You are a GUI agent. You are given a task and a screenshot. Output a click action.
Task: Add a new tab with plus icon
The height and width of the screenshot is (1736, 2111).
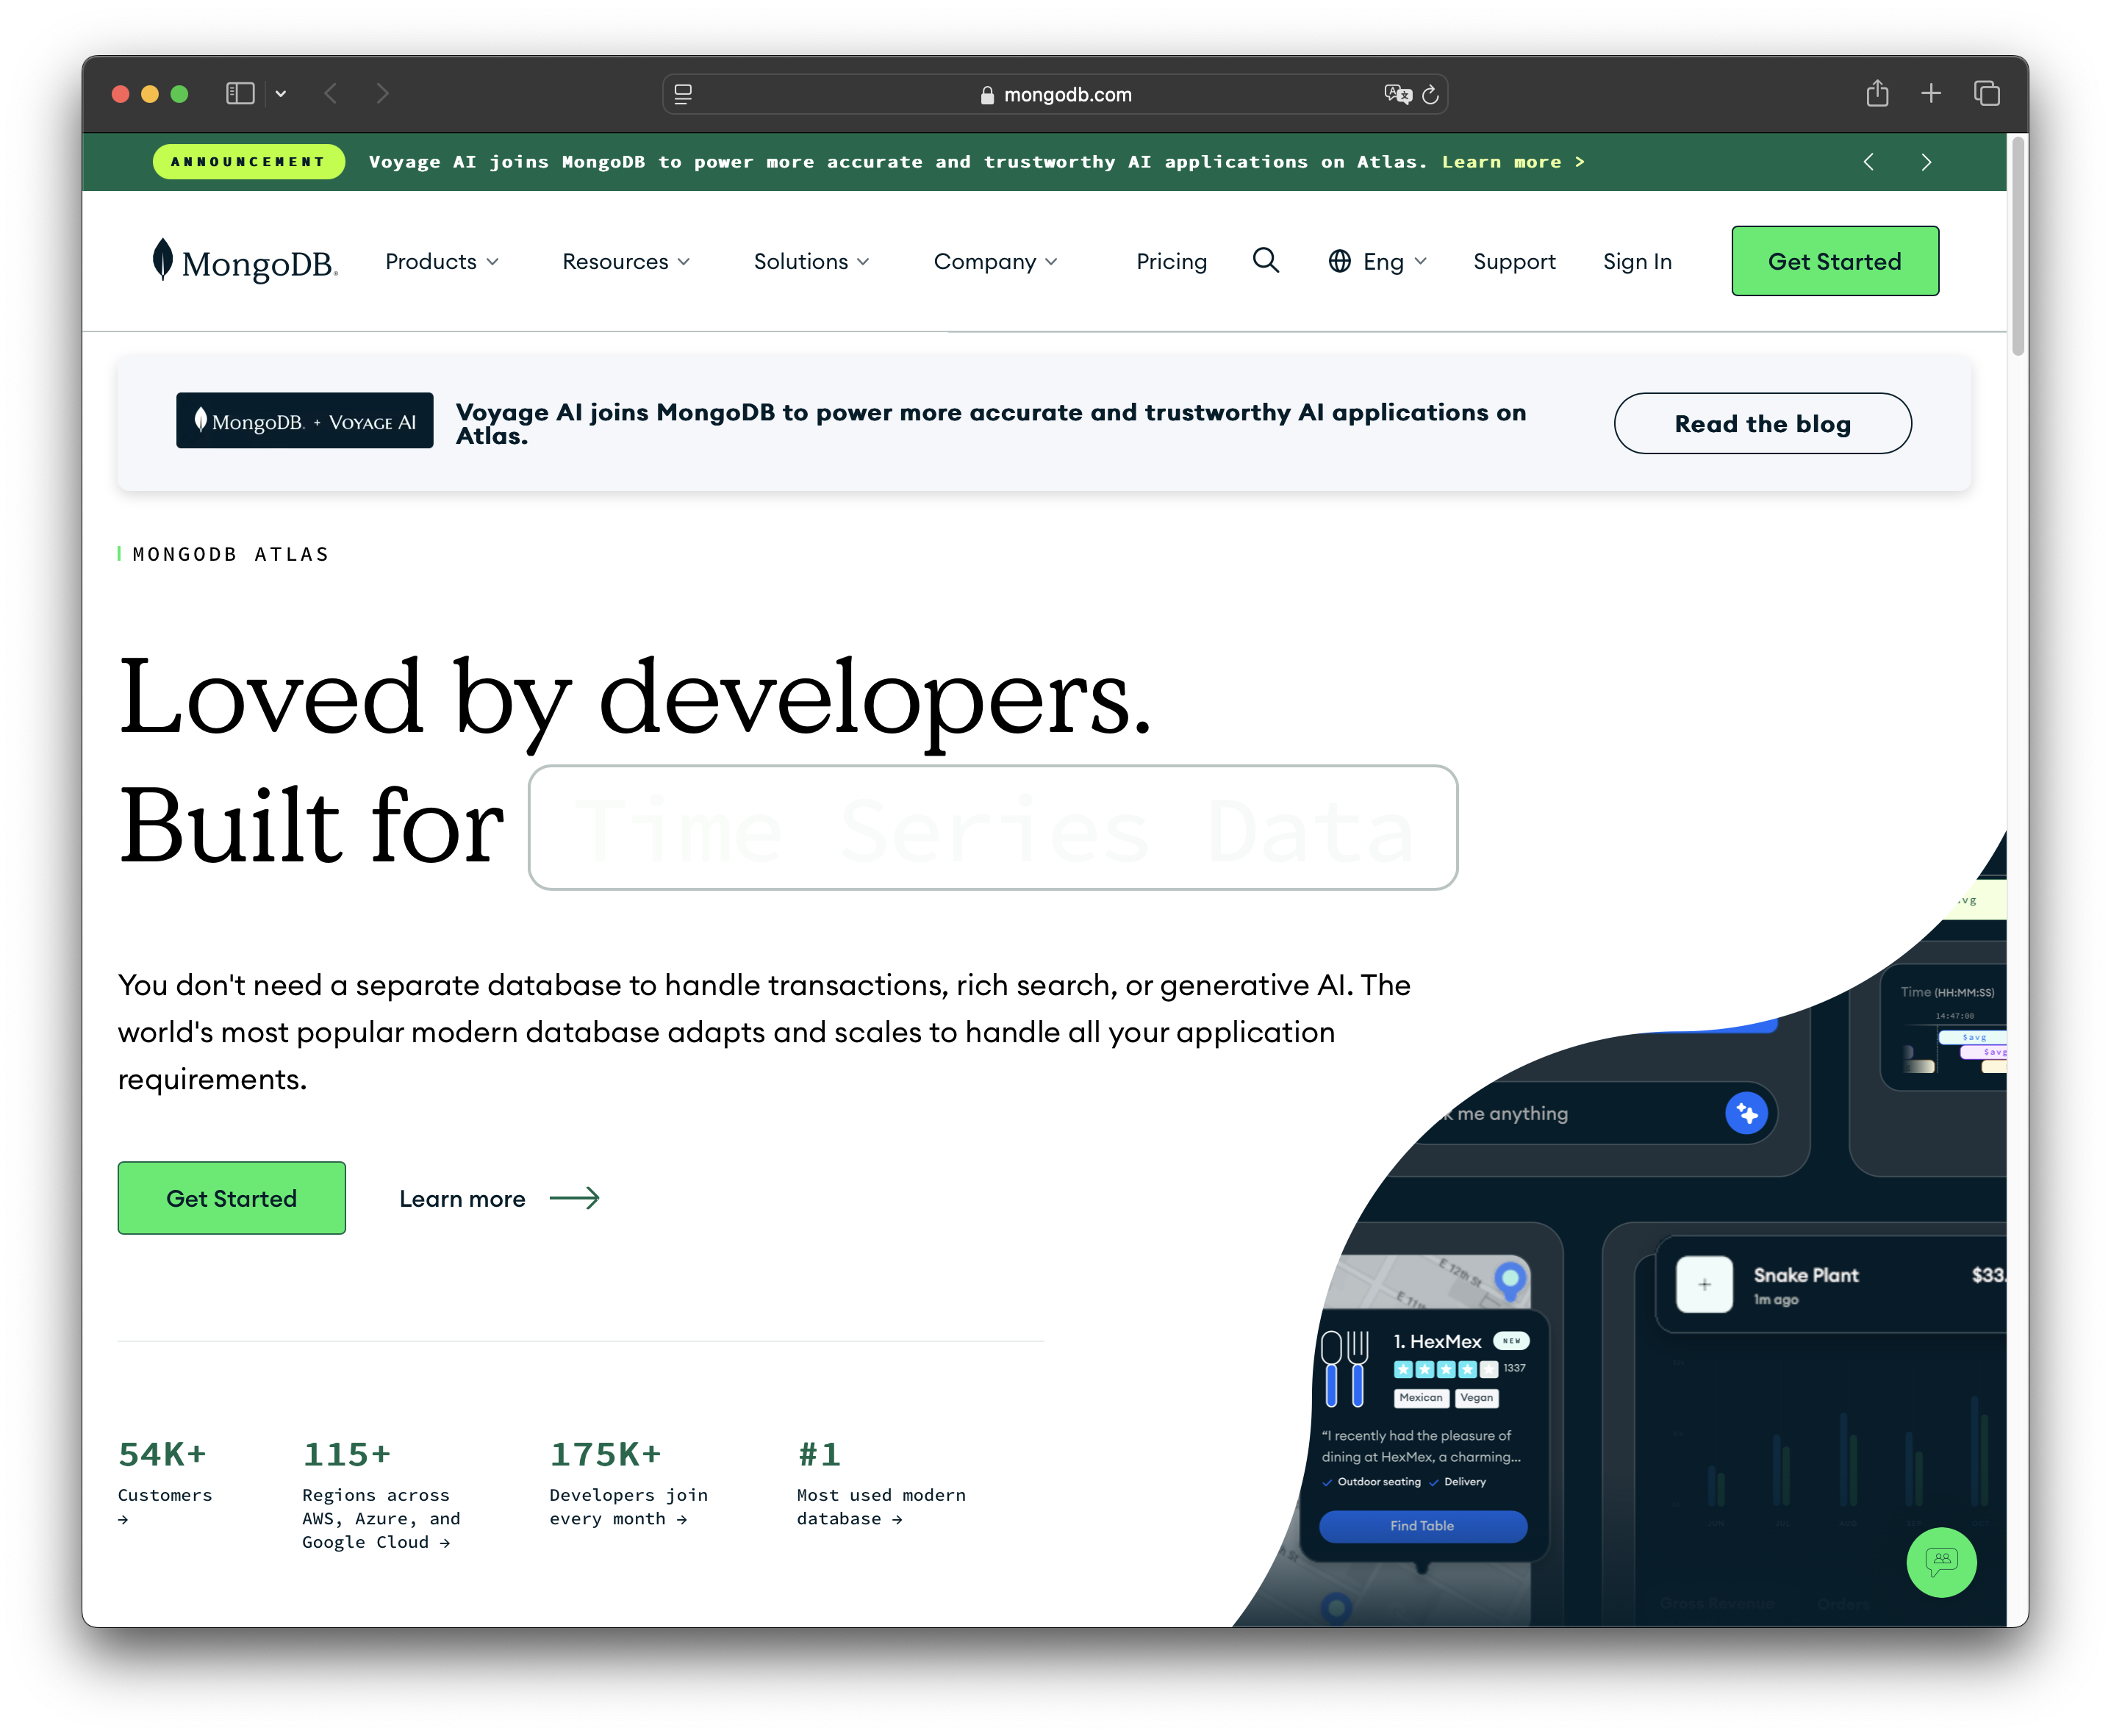coord(1931,94)
